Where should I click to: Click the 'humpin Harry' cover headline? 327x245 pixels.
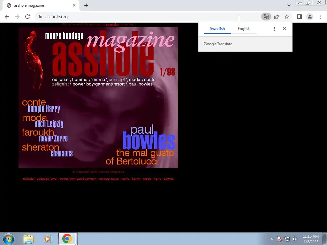click(44, 108)
